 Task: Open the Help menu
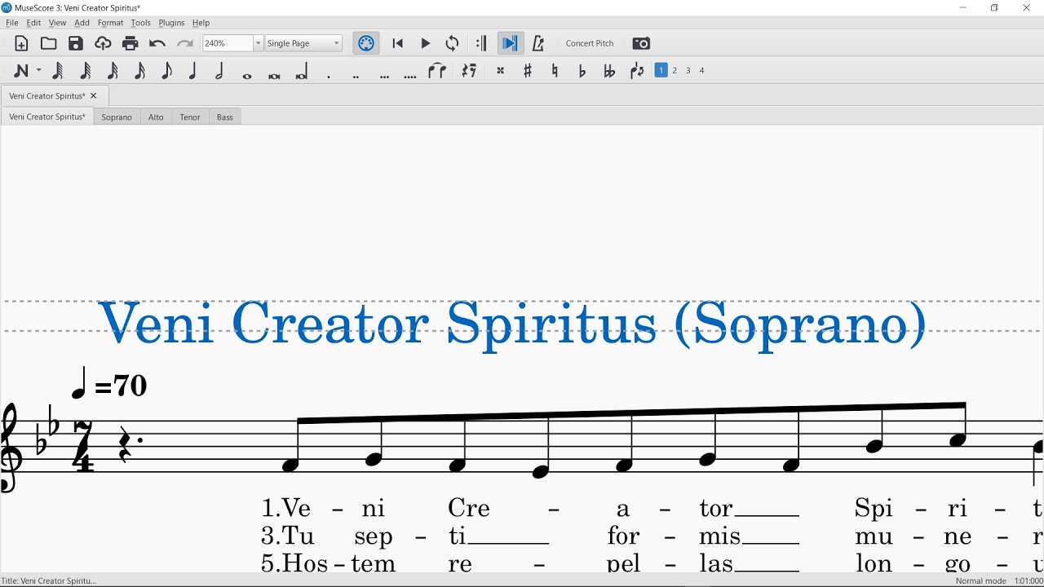pyautogui.click(x=201, y=23)
